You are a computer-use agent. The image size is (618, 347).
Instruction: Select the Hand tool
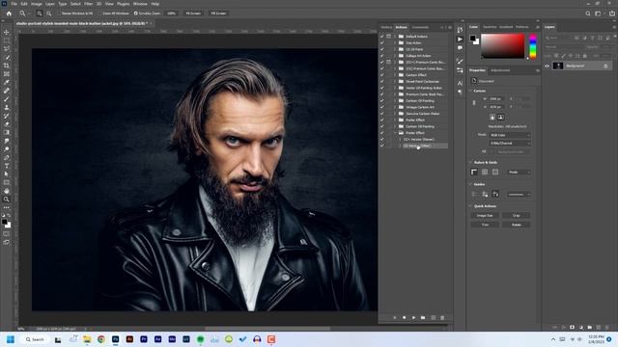pyautogui.click(x=7, y=191)
